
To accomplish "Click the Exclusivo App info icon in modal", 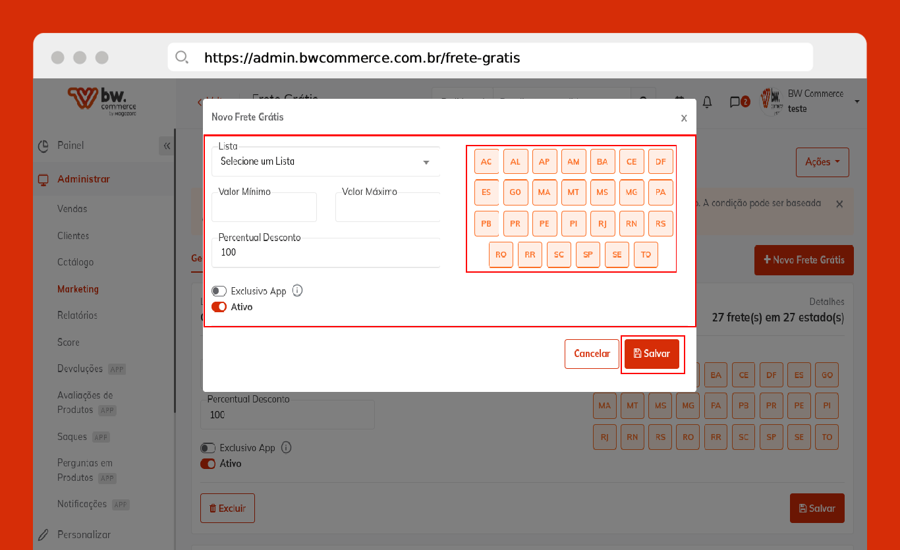I will 297,290.
